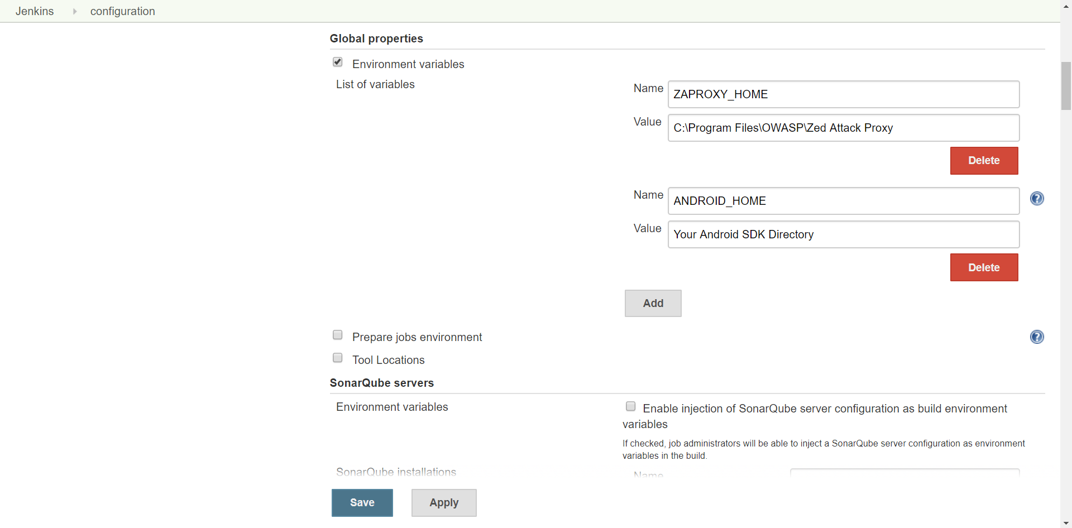Click scrollbar down arrow
The image size is (1072, 528).
[x=1066, y=524]
